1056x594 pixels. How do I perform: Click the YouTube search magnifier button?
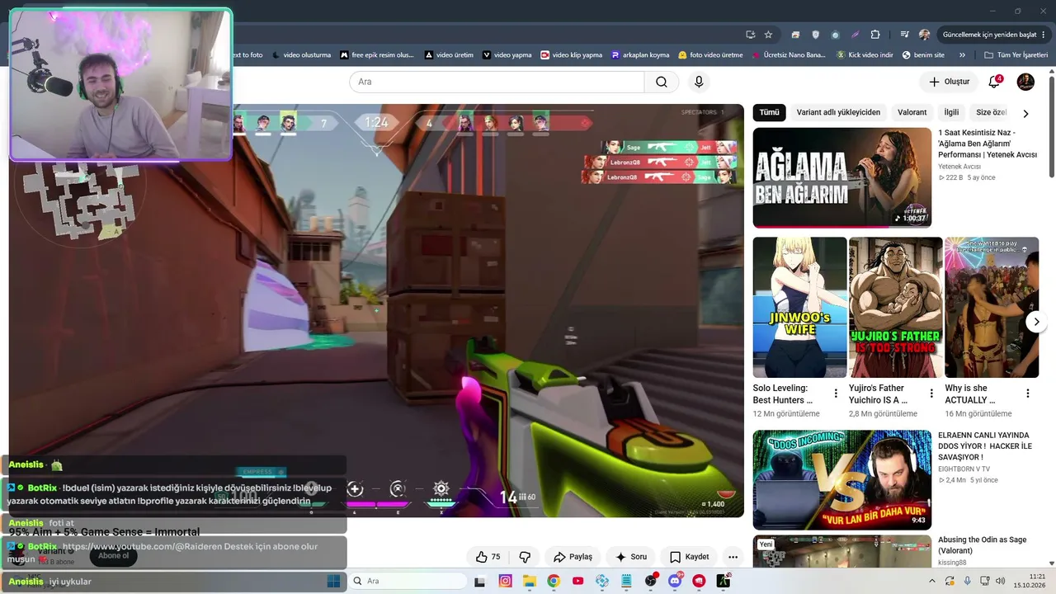point(662,82)
